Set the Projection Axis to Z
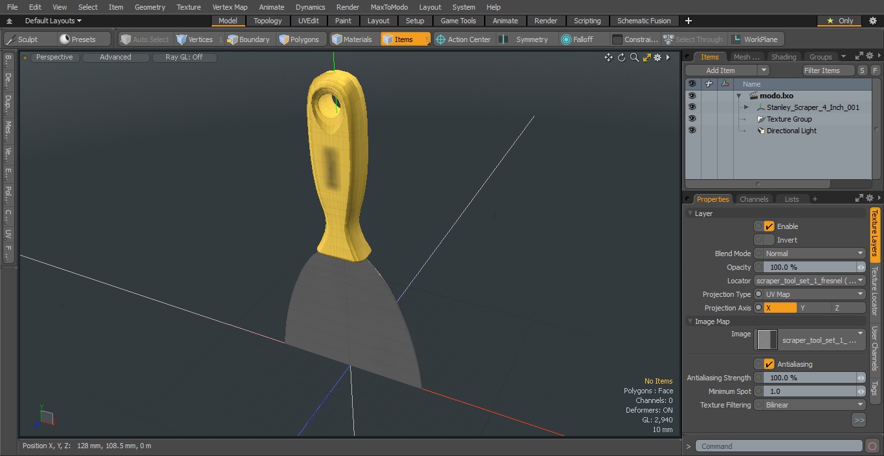 click(848, 308)
